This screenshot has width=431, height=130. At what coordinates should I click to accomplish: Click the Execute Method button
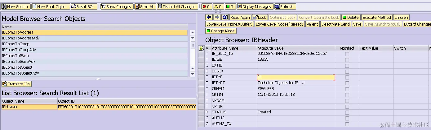pos(377,17)
